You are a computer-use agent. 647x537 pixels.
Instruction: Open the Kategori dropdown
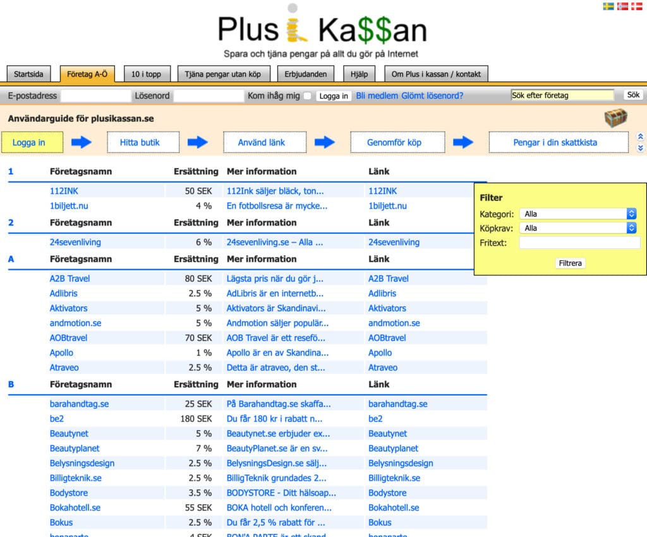click(577, 214)
